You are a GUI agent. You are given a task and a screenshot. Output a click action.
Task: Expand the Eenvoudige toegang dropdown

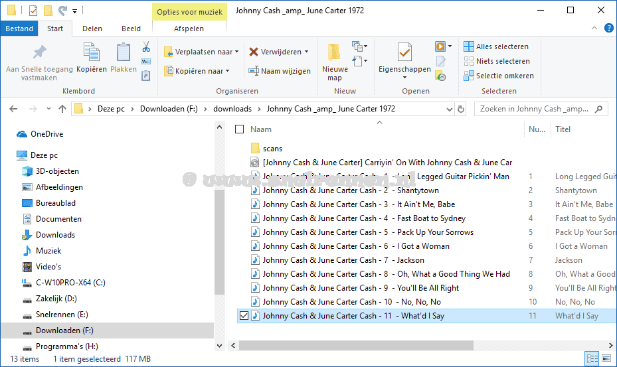[x=360, y=61]
